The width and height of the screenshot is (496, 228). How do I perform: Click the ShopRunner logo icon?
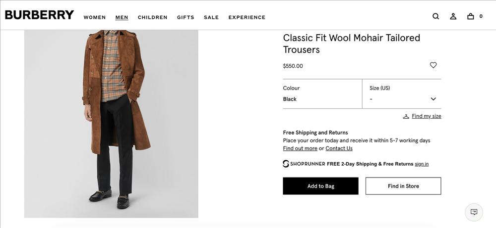286,164
